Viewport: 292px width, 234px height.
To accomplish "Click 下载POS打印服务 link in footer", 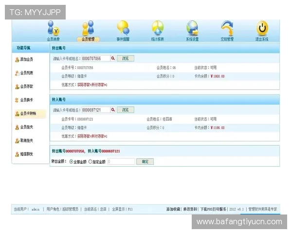I will pyautogui.click(x=213, y=209).
